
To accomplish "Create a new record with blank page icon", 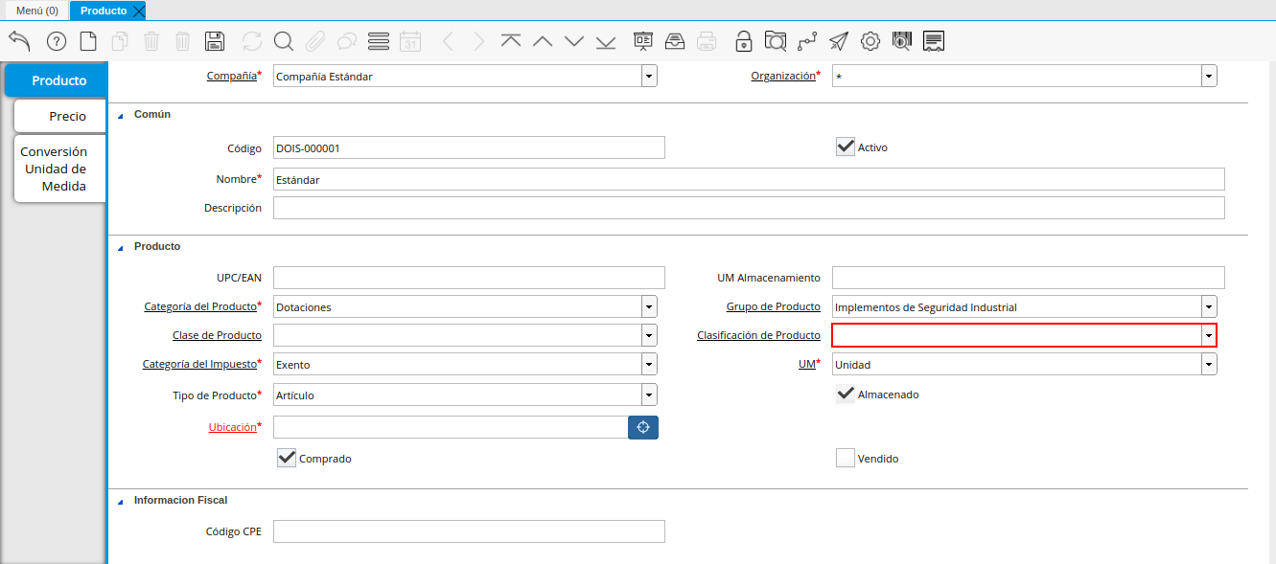I will click(88, 41).
